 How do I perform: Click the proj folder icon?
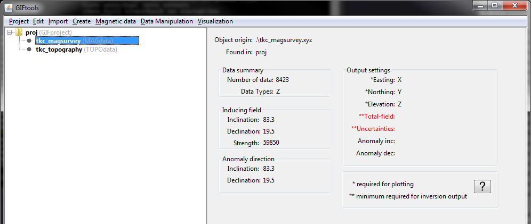(x=19, y=32)
